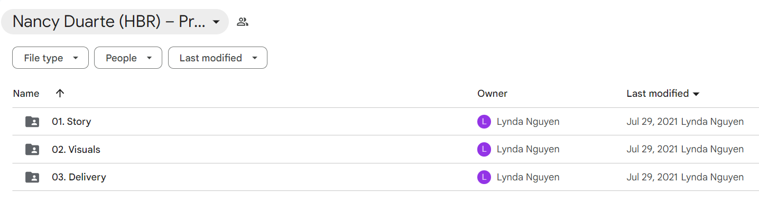The image size is (759, 201).
Task: Open the 01. Story folder name
Action: [71, 122]
